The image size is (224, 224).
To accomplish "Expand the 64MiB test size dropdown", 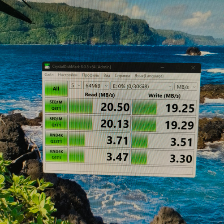I will tap(96, 86).
